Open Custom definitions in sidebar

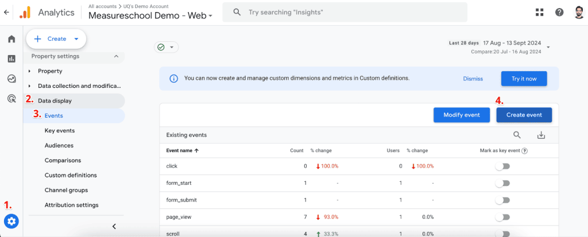[71, 175]
